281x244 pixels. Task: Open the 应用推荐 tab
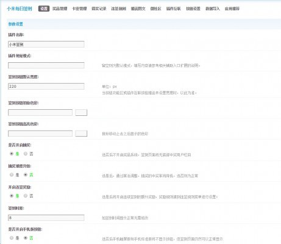point(232,9)
